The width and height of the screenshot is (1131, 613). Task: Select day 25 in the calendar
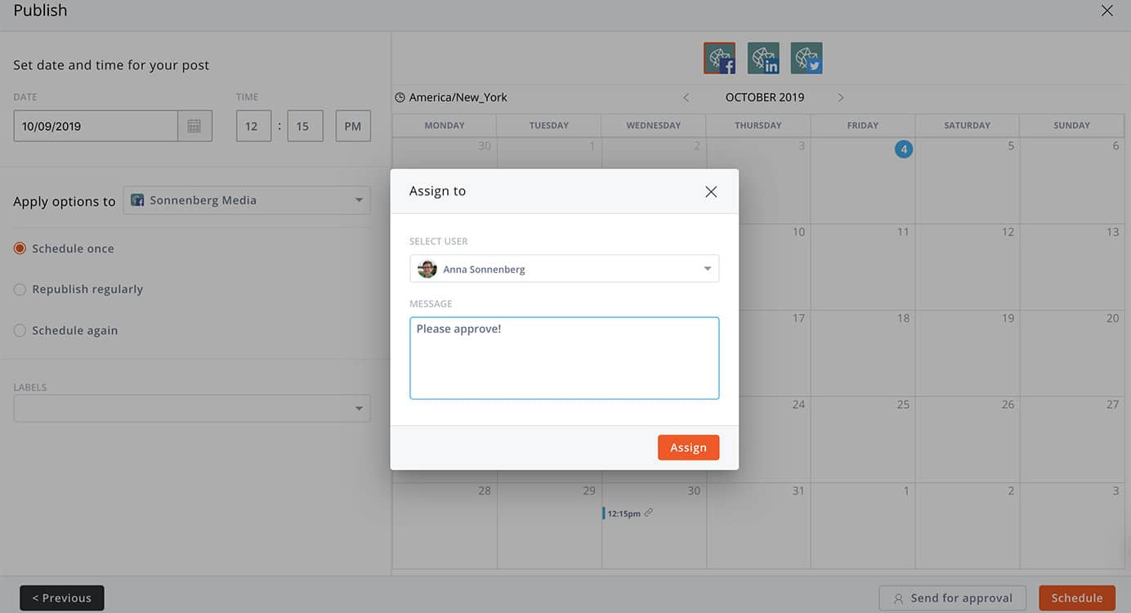863,440
